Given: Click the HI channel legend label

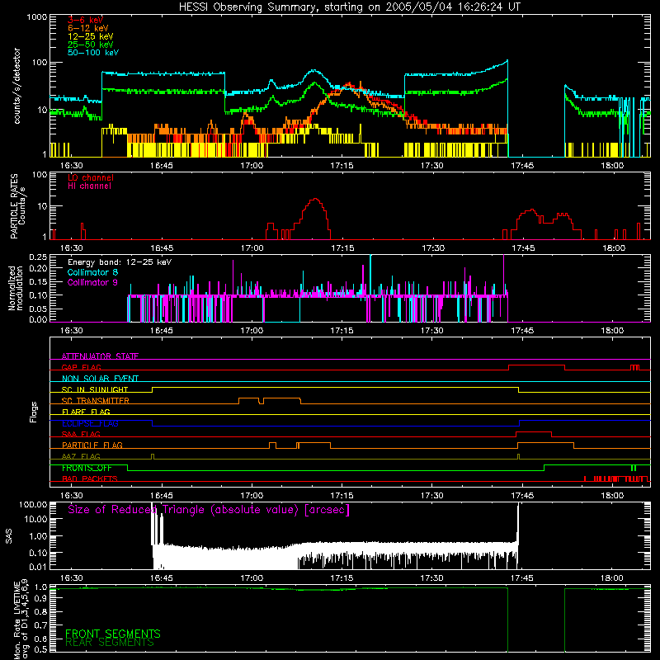Looking at the screenshot, I should [x=89, y=186].
